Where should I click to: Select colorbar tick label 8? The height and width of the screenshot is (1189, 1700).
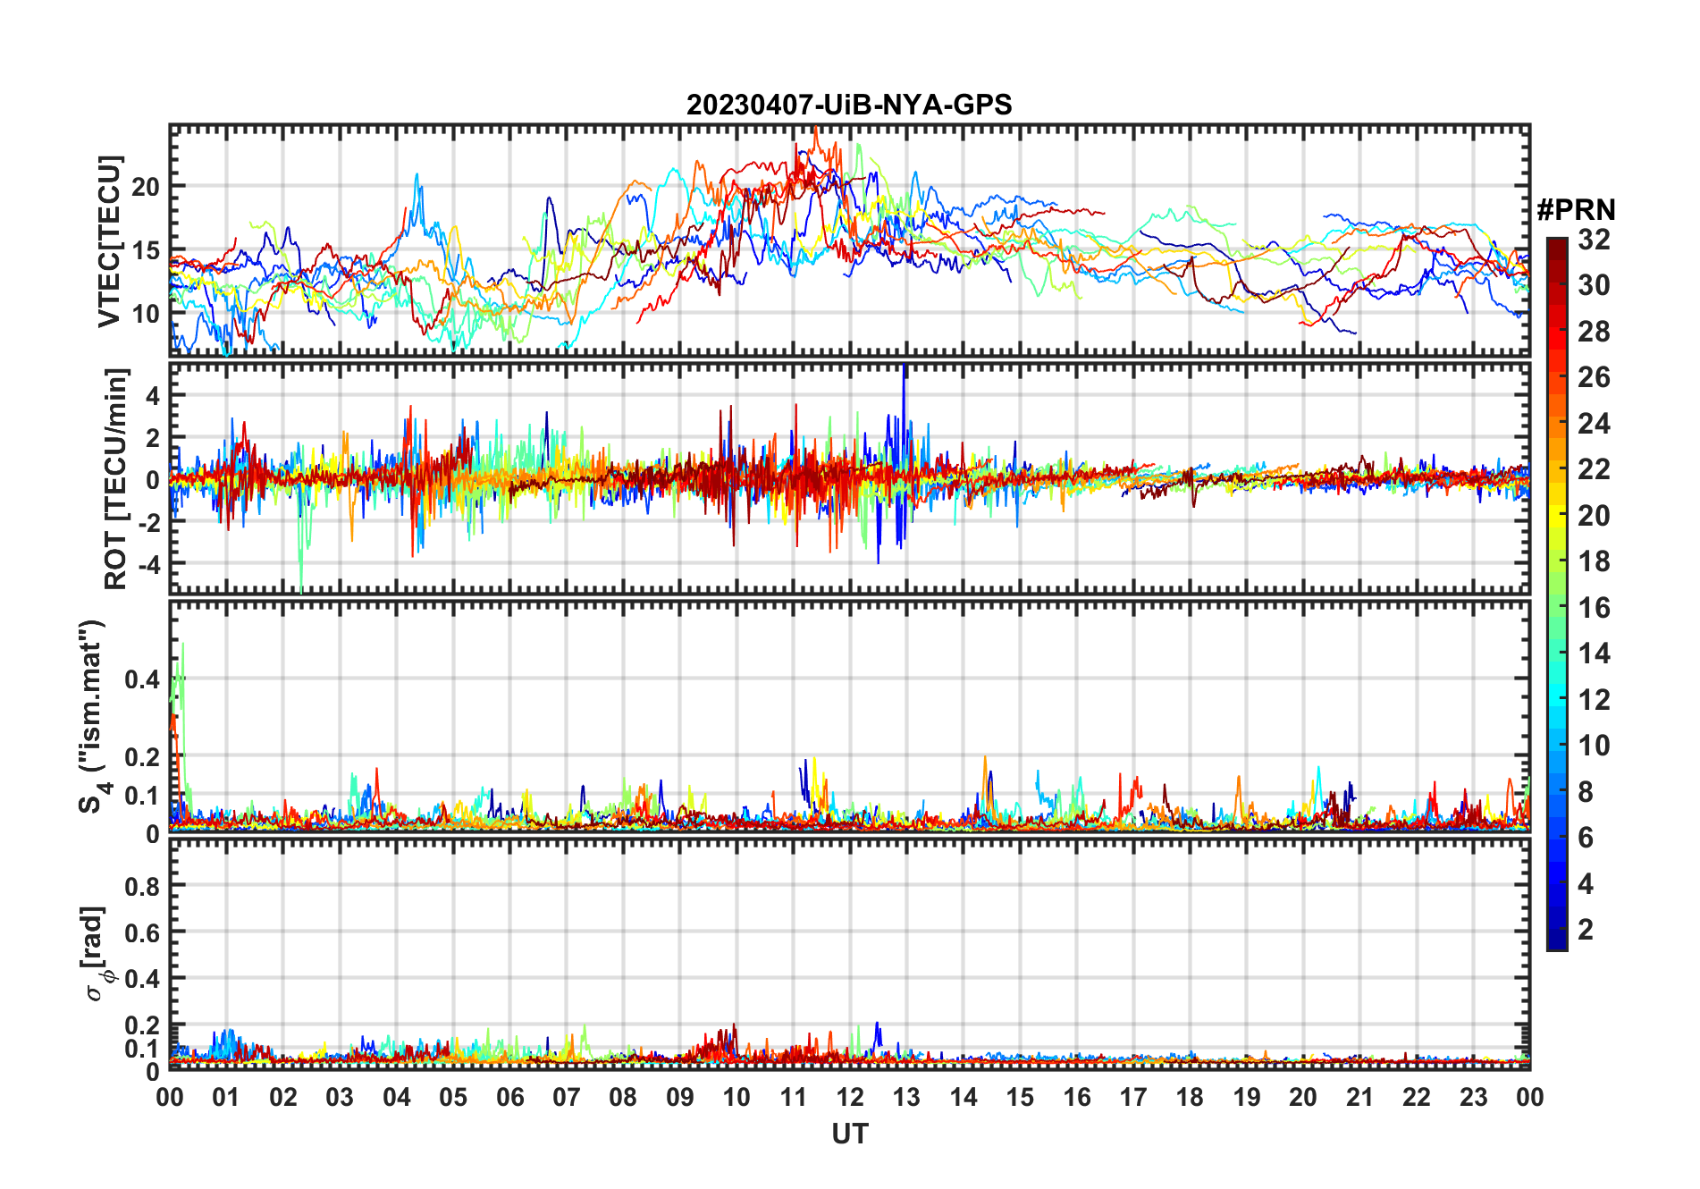point(1586,791)
